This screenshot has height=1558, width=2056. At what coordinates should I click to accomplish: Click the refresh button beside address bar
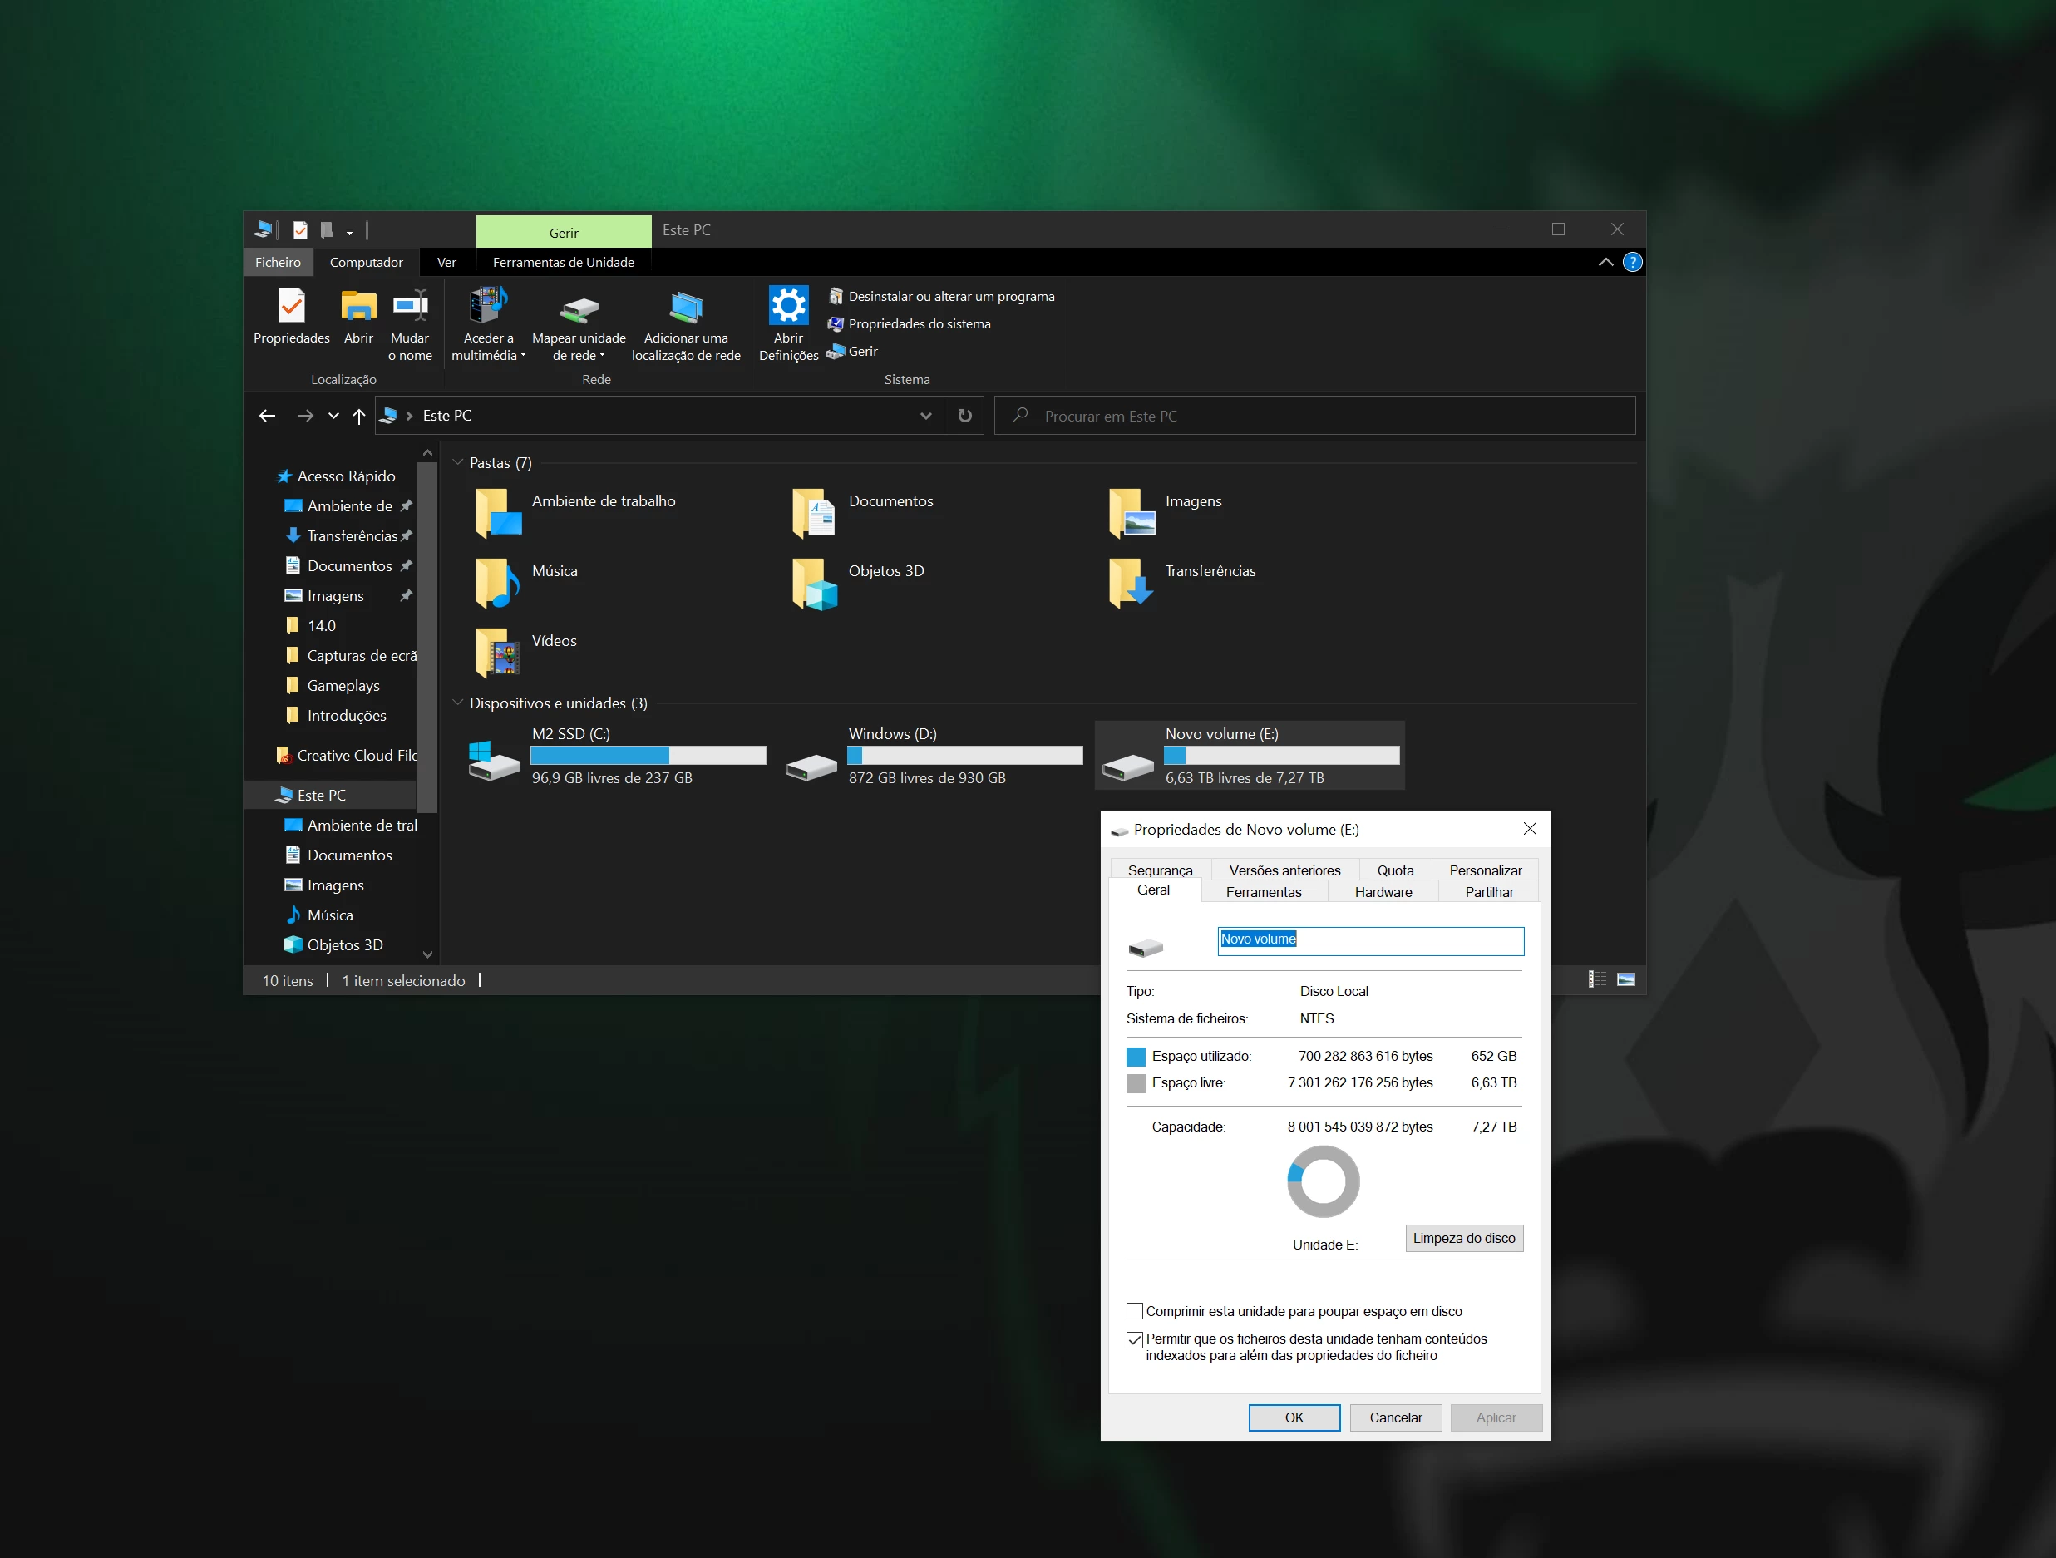coord(964,416)
